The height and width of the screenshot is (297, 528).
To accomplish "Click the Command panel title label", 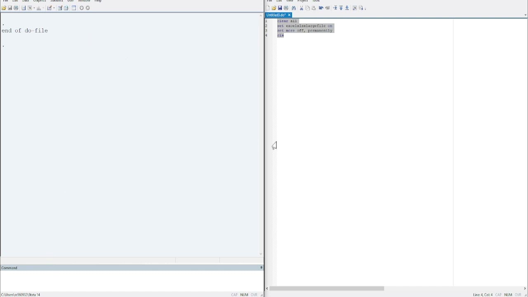I will pos(9,268).
